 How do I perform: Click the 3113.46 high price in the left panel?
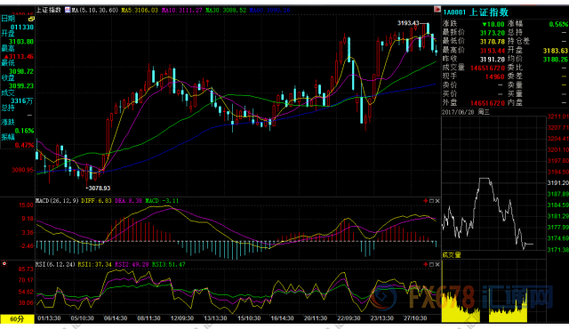pos(20,57)
